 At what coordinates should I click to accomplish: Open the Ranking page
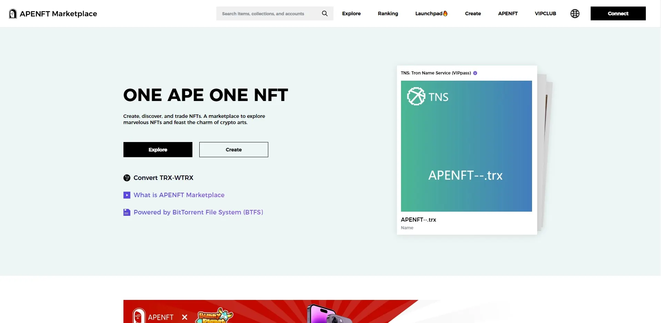pyautogui.click(x=388, y=13)
